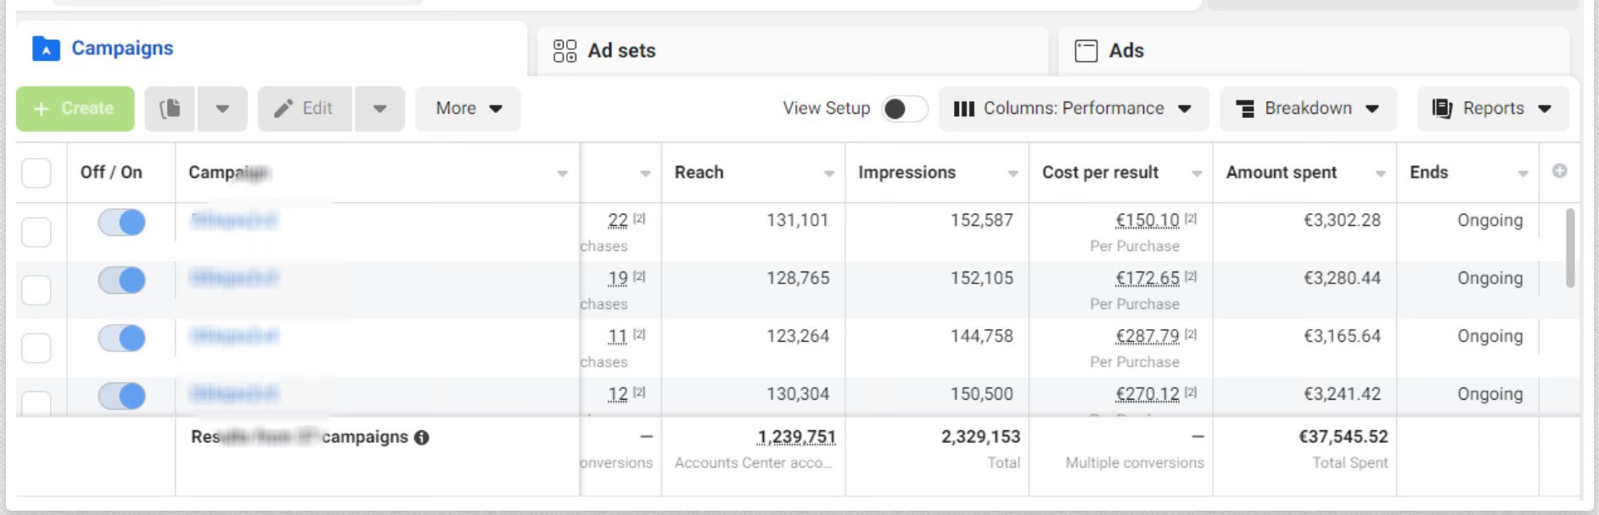Viewport: 1599px width, 515px height.
Task: Click the €287.79 cost per result value
Action: point(1147,336)
